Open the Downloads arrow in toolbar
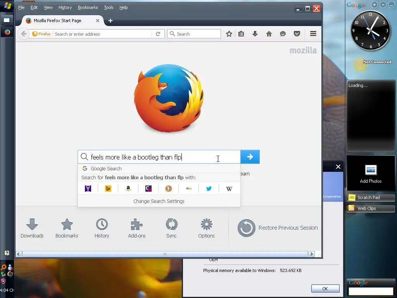This screenshot has height=298, width=397. [x=255, y=34]
